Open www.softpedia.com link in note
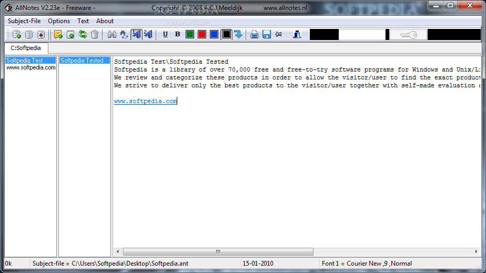The image size is (486, 273). (x=145, y=102)
